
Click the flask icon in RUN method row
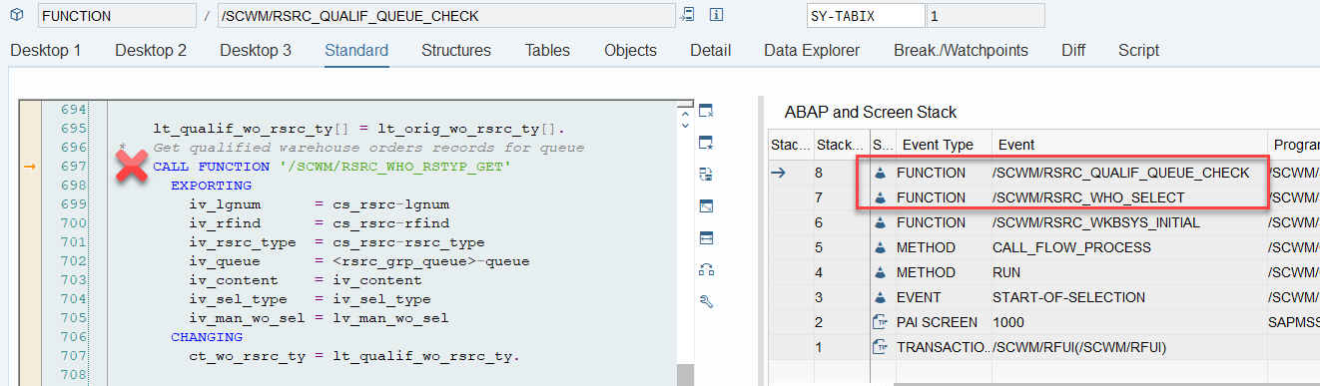tap(880, 272)
